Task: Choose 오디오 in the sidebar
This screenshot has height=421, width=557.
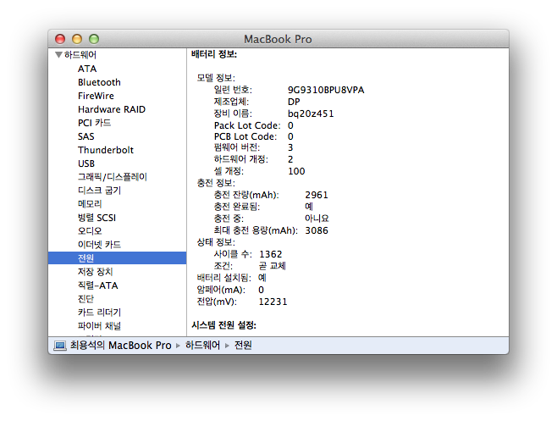Action: click(x=90, y=231)
